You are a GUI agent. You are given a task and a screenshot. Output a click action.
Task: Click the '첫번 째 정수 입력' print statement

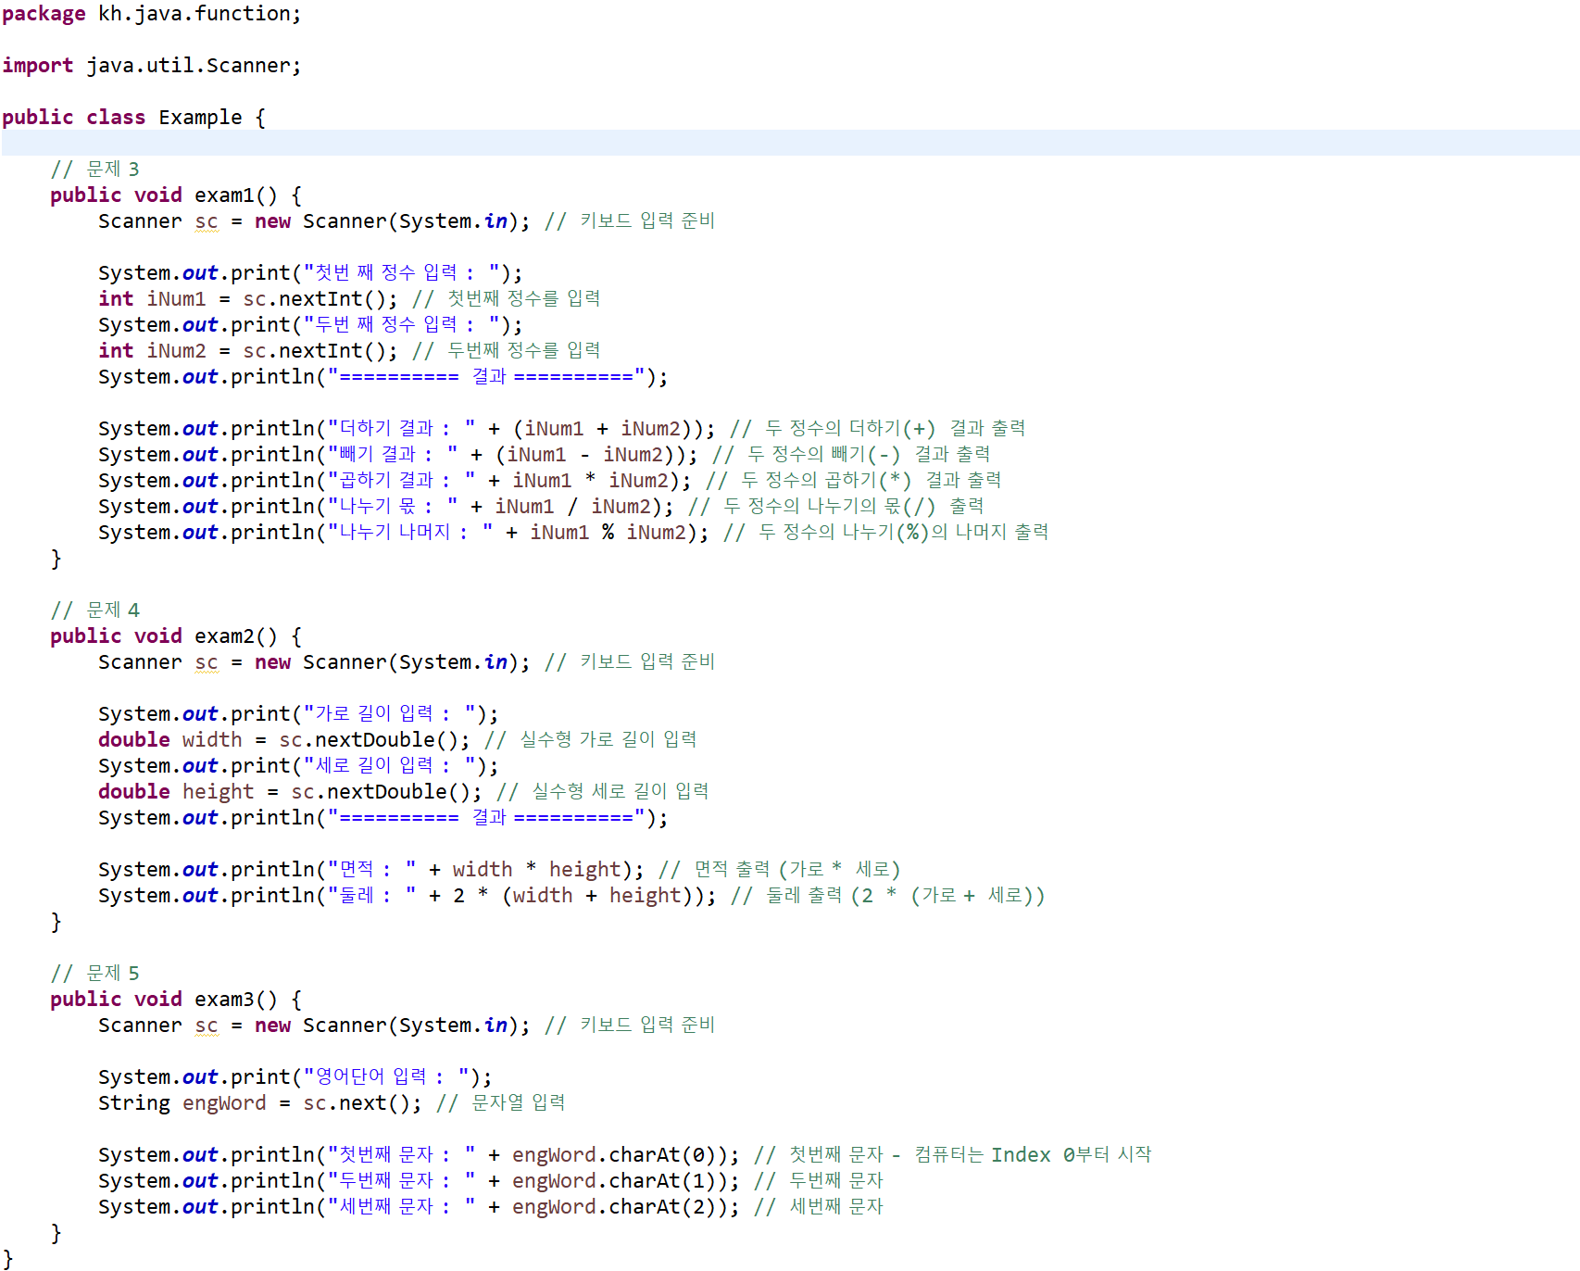[310, 273]
